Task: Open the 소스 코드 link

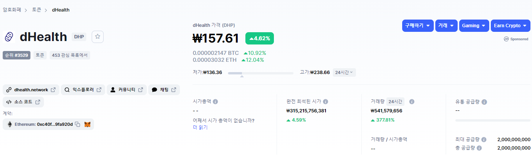Action: pyautogui.click(x=23, y=102)
